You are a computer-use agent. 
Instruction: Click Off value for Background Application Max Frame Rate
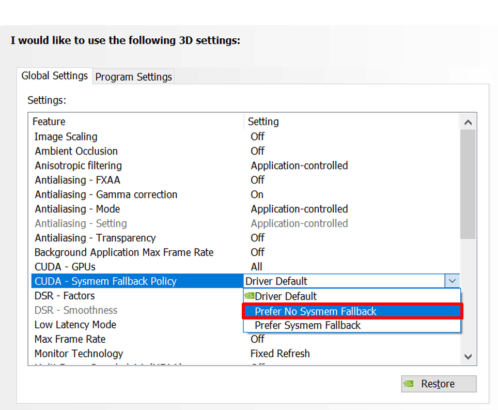tap(257, 252)
